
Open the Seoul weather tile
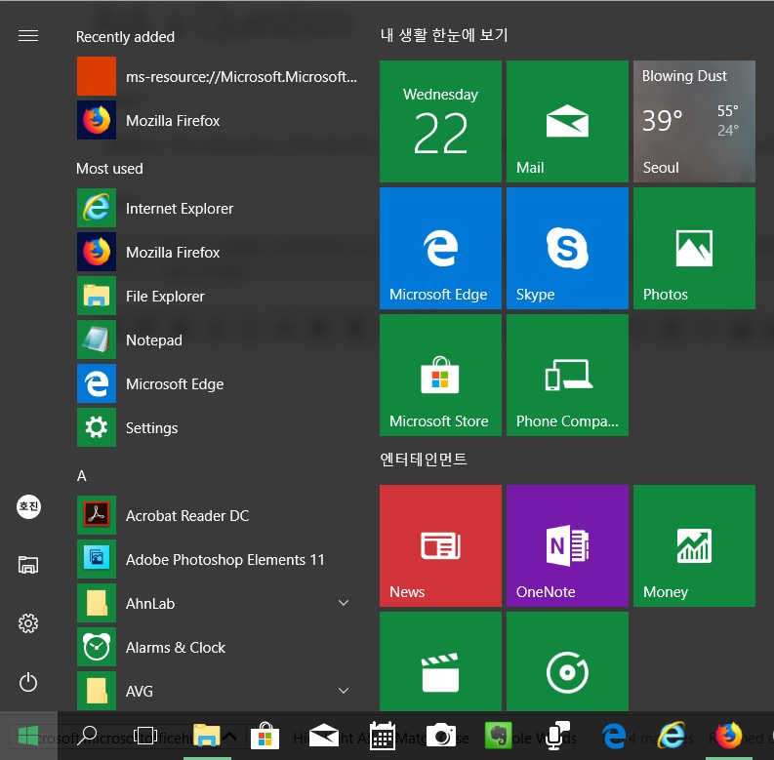693,121
